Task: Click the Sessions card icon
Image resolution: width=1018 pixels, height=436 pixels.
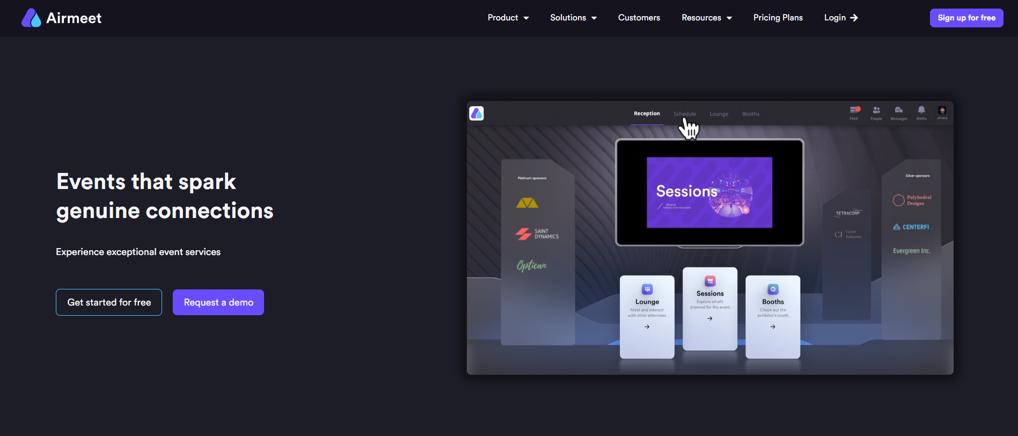Action: [x=710, y=281]
